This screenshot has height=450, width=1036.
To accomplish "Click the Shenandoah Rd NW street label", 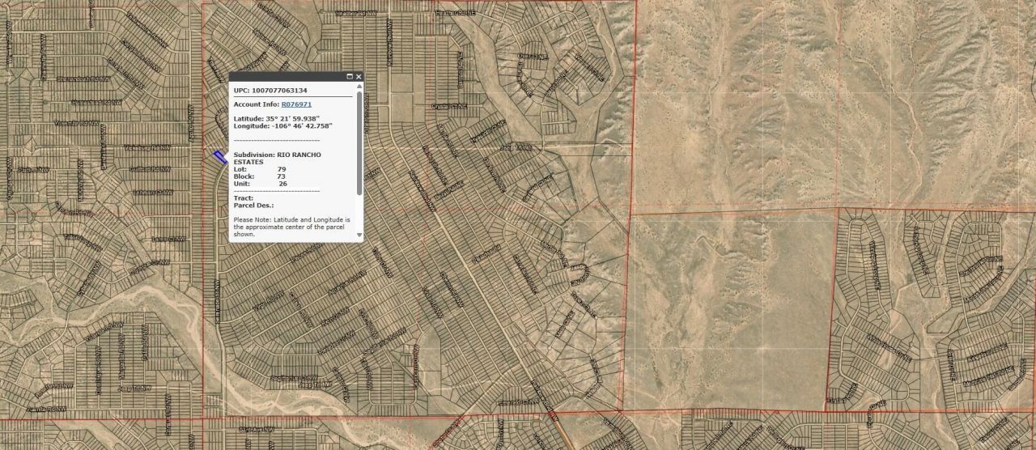I will [x=83, y=79].
